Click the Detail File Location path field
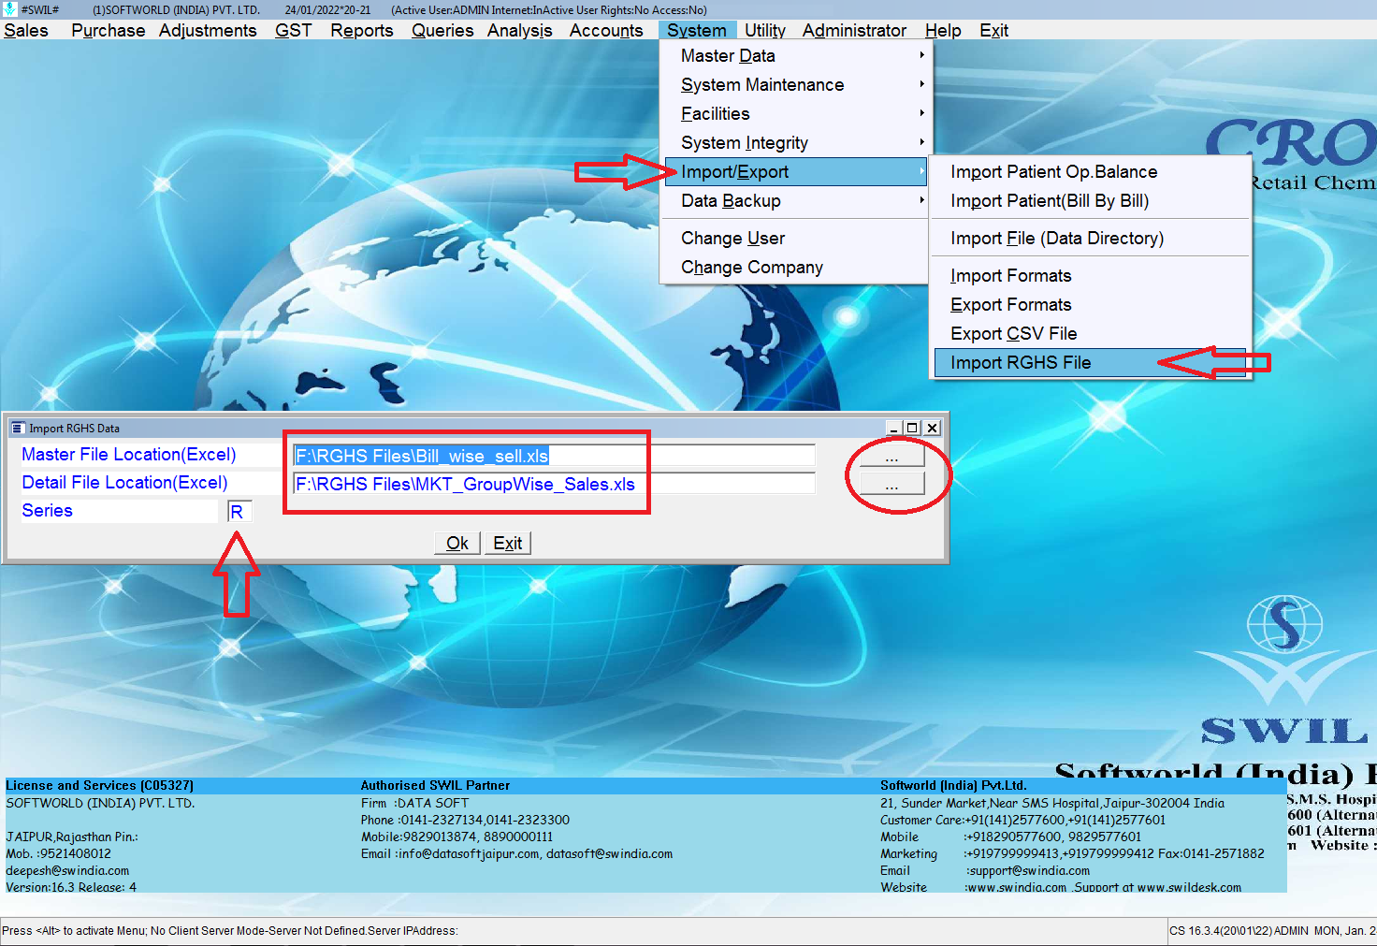Screen dimensions: 1377x946 [x=554, y=484]
